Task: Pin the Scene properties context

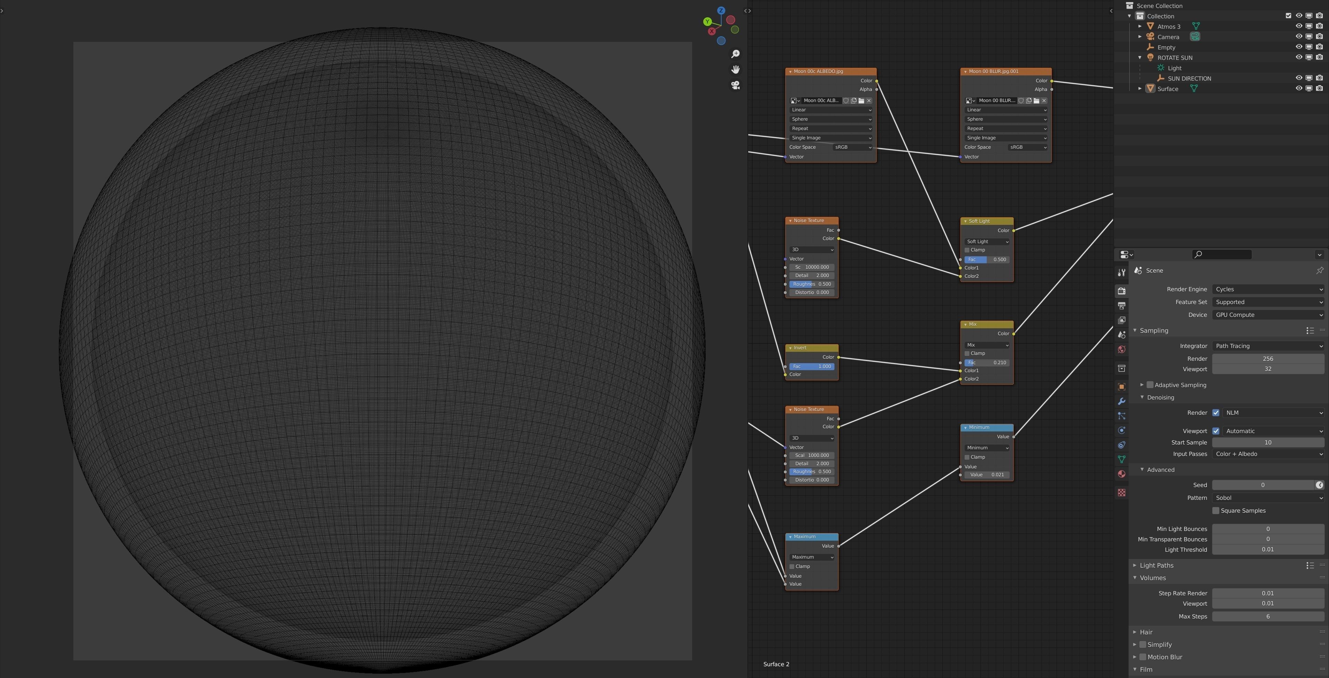Action: (1319, 270)
